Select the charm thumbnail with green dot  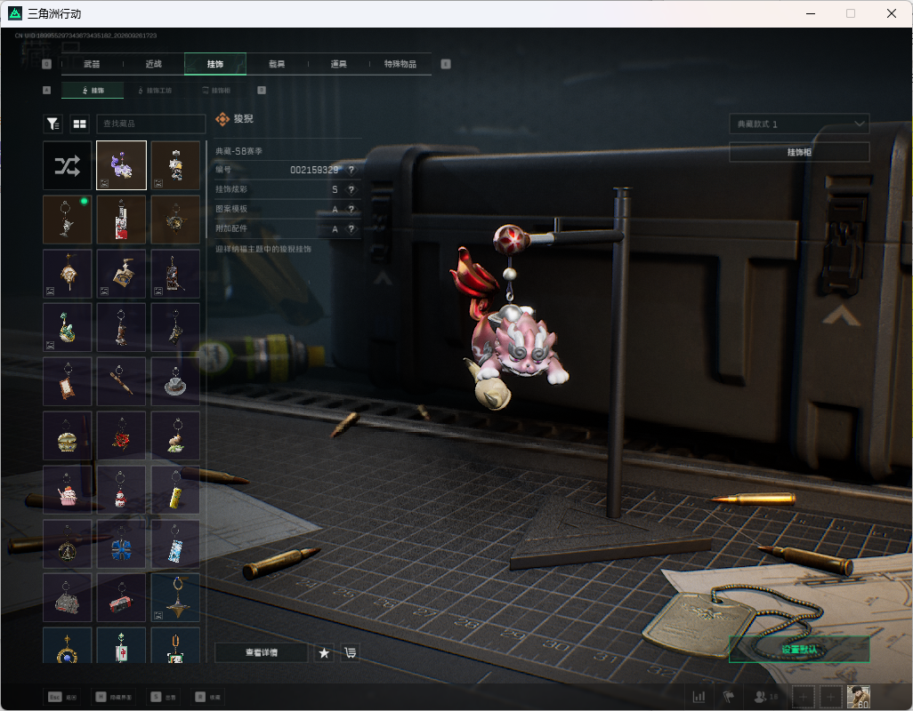point(67,220)
